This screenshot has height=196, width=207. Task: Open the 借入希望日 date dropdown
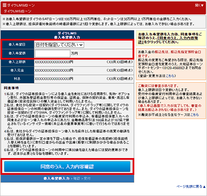(x=59, y=45)
